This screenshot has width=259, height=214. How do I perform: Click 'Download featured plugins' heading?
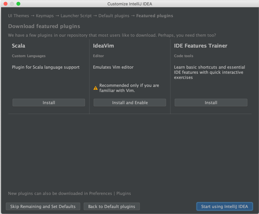pyautogui.click(x=44, y=26)
